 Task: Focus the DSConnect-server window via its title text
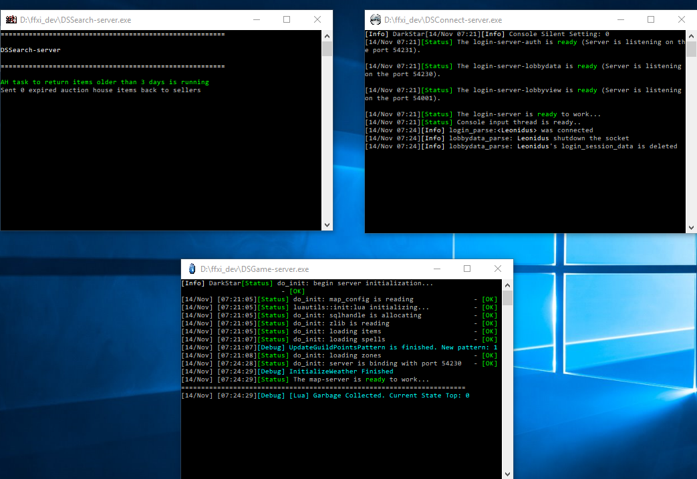coord(442,20)
